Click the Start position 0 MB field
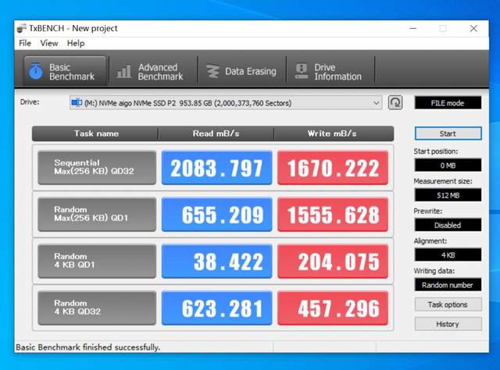Image resolution: width=500 pixels, height=370 pixels. [448, 165]
